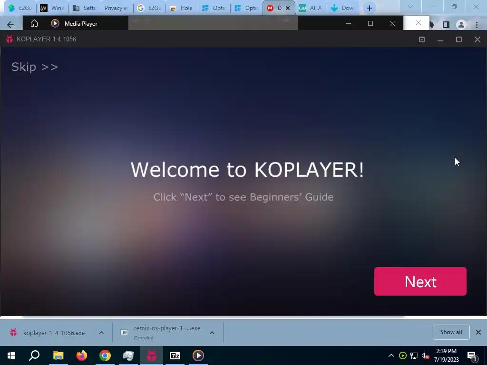Open the Setti browser tab
The height and width of the screenshot is (365, 487).
point(84,8)
